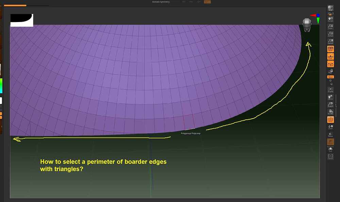Image resolution: width=340 pixels, height=202 pixels.
Task: Select the Zoom3D view tool
Action: point(330,105)
